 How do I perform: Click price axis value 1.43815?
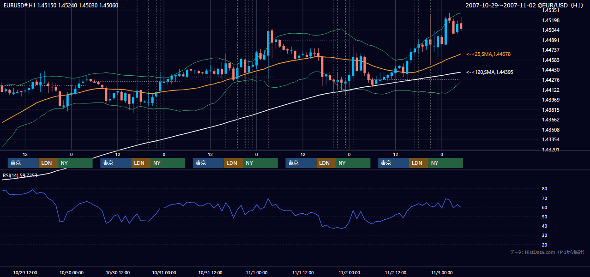(550, 110)
